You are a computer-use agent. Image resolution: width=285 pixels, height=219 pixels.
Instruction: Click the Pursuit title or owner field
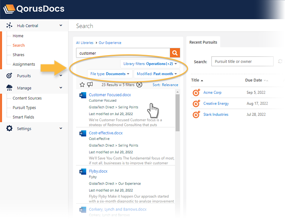pyautogui.click(x=242, y=62)
